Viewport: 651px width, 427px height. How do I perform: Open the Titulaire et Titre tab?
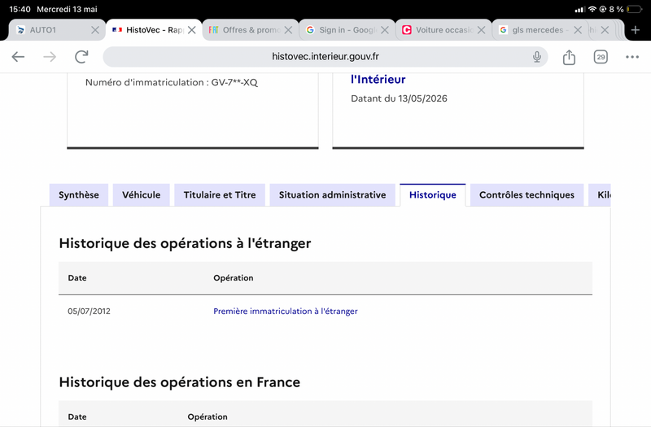220,194
